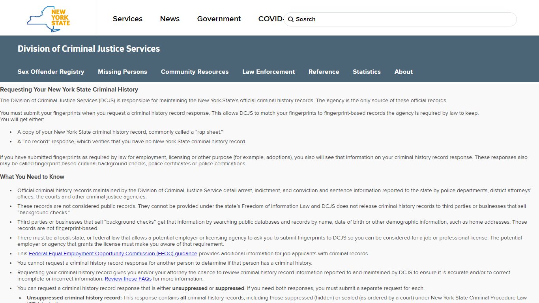Viewport: 539px width, 303px height.
Task: Click bullet starting "Third parties or businesses"
Action: [272, 225]
